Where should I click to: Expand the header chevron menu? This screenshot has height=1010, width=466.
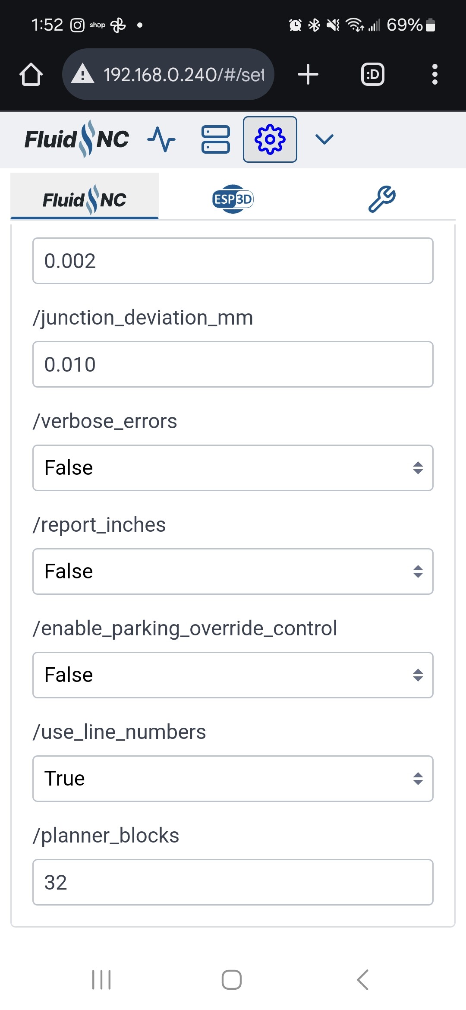click(324, 139)
